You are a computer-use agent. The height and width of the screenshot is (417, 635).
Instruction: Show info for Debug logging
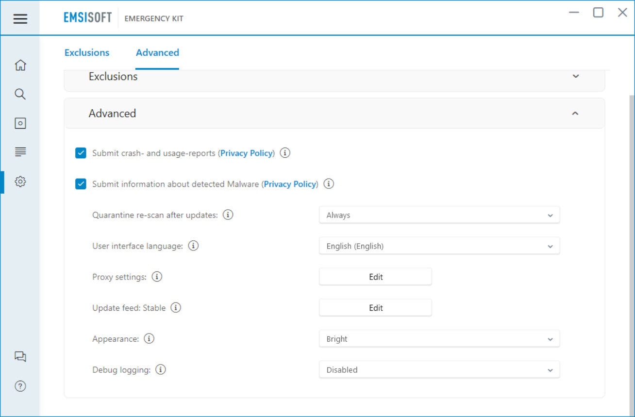pyautogui.click(x=161, y=369)
